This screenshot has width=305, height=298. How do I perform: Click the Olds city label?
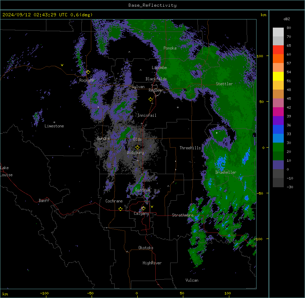click(x=137, y=139)
